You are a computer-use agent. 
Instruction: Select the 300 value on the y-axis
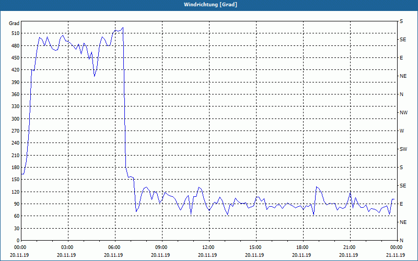tap(15, 119)
